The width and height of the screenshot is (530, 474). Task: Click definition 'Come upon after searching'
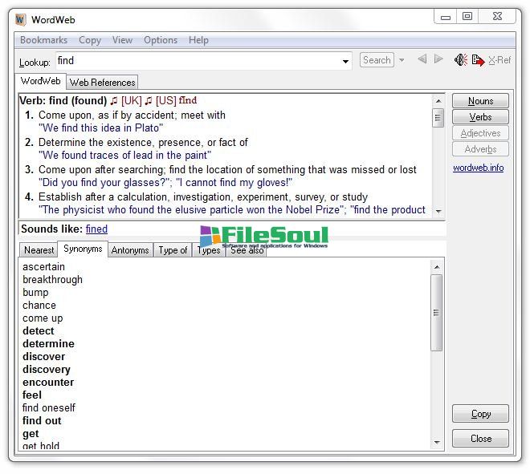click(x=227, y=169)
